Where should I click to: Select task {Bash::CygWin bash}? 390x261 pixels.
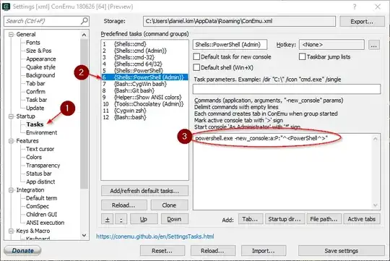144,84
